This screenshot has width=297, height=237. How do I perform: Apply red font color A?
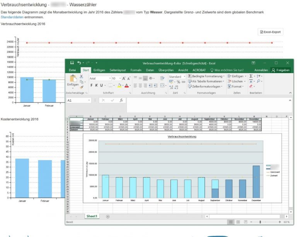(x=127, y=85)
